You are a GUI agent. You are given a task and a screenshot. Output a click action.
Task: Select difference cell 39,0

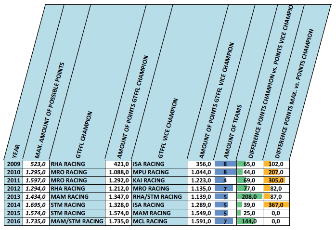pyautogui.click(x=250, y=205)
